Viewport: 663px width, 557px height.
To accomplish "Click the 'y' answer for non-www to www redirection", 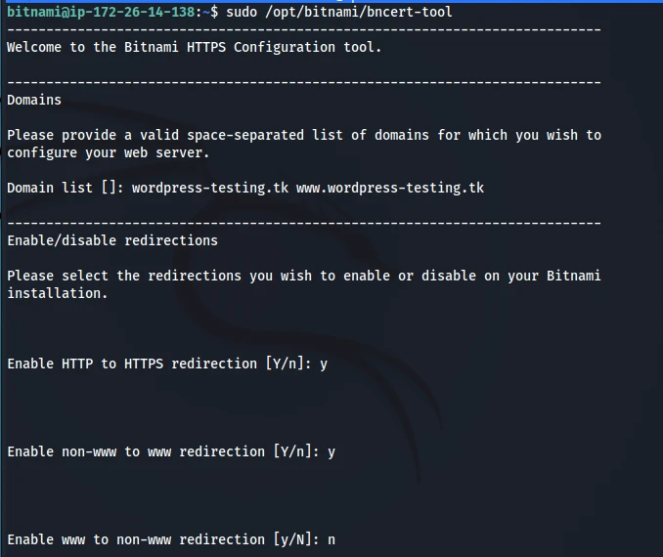I will [x=331, y=451].
